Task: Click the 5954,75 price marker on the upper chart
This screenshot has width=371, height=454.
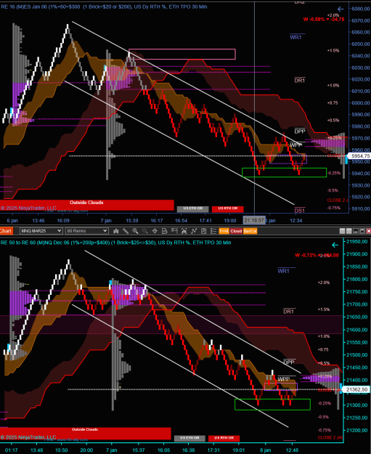Action: point(359,156)
